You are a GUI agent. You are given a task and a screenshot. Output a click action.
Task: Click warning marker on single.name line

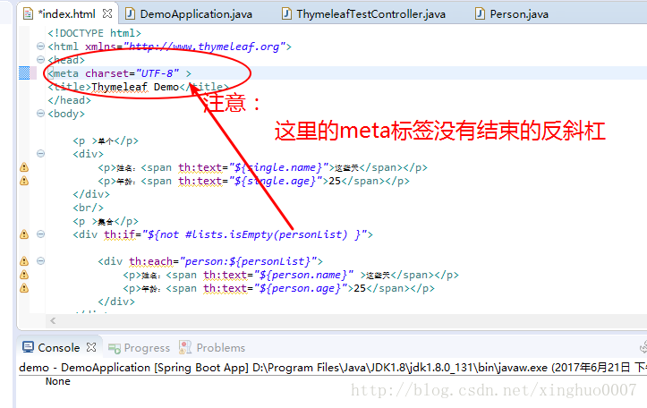tap(24, 167)
